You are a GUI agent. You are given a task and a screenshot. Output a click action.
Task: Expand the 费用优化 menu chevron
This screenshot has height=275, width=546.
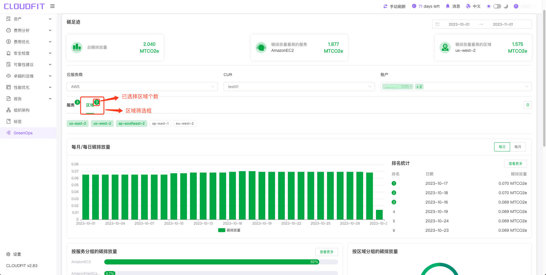tap(50, 42)
